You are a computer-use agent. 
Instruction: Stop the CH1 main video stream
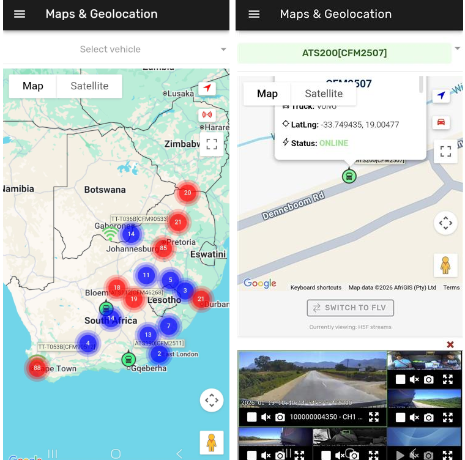252,417
